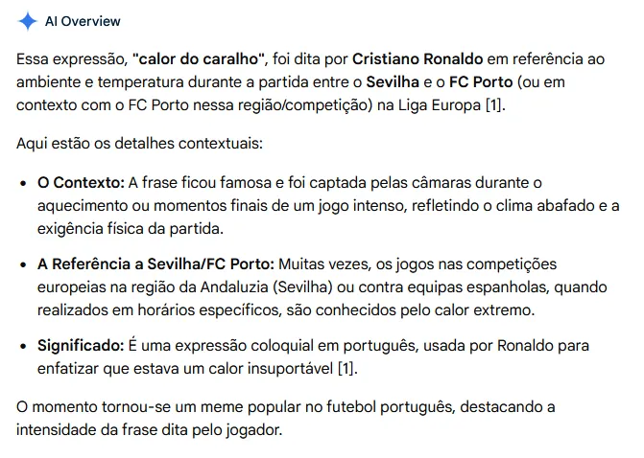
Task: Click the bullet dot beside A Referência
Action: (x=23, y=264)
